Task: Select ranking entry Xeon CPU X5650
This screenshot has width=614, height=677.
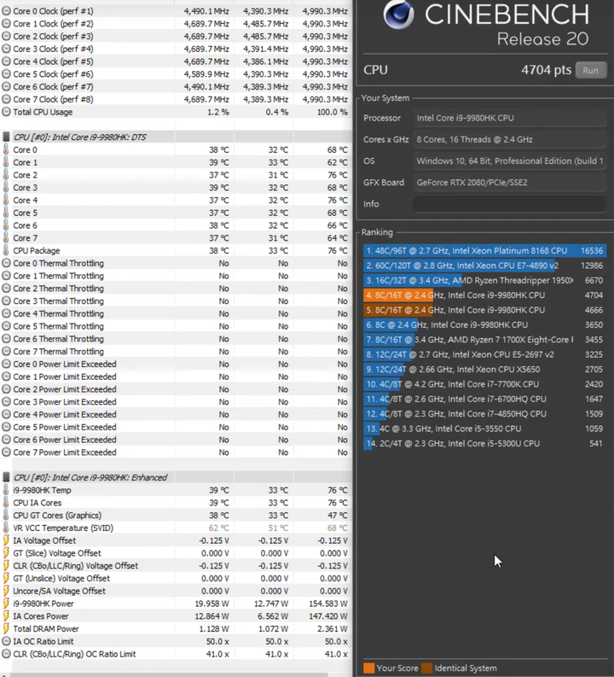Action: tap(484, 369)
